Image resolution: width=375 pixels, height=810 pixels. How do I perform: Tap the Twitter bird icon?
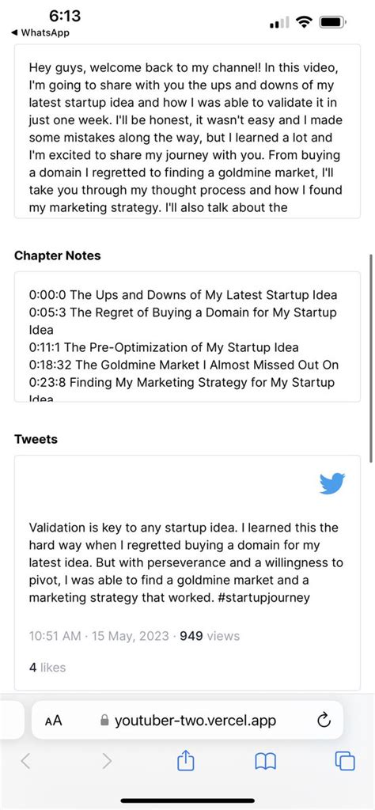click(332, 484)
